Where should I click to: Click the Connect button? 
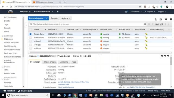pyautogui.click(x=54, y=18)
